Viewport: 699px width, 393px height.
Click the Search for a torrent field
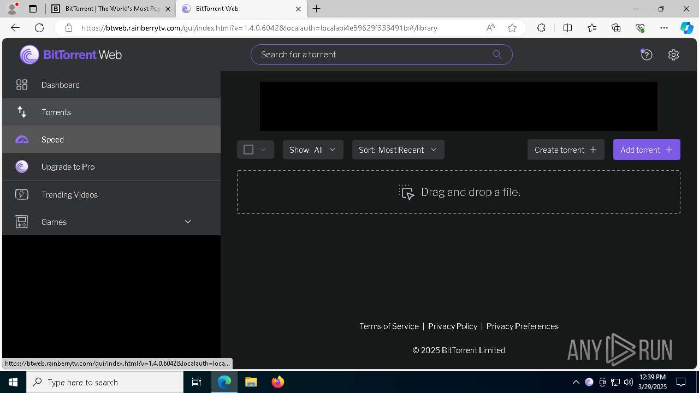[x=381, y=54]
